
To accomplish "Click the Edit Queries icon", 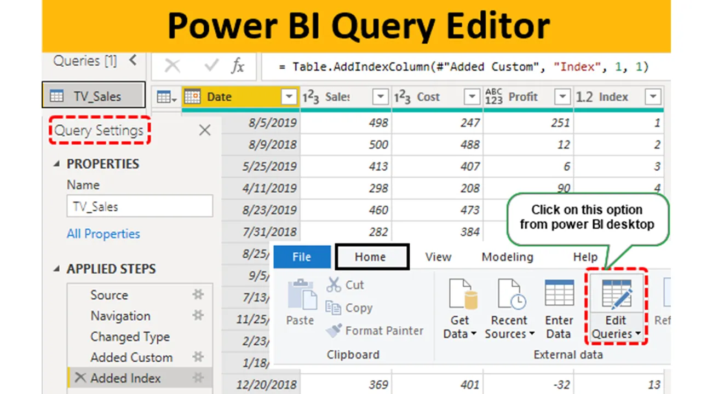I will pyautogui.click(x=616, y=296).
